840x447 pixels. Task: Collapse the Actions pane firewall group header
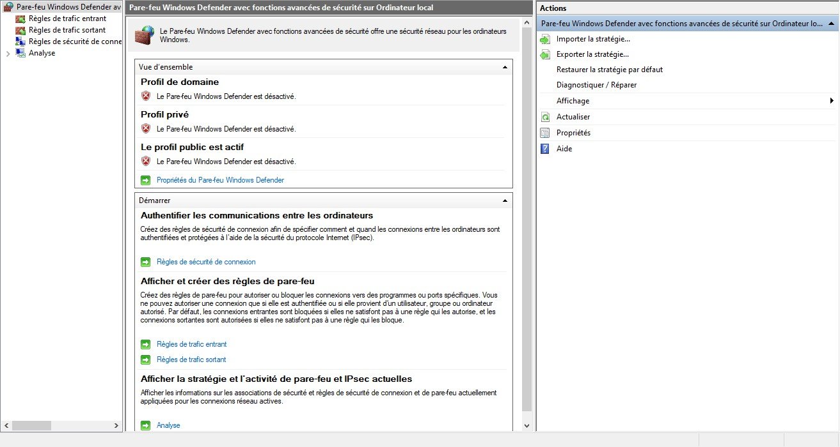click(x=831, y=23)
